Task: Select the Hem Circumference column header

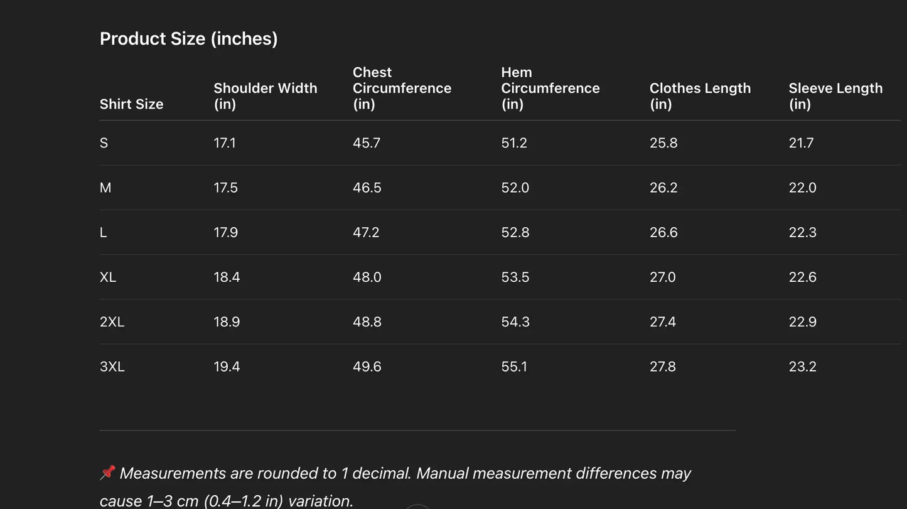Action: [550, 88]
